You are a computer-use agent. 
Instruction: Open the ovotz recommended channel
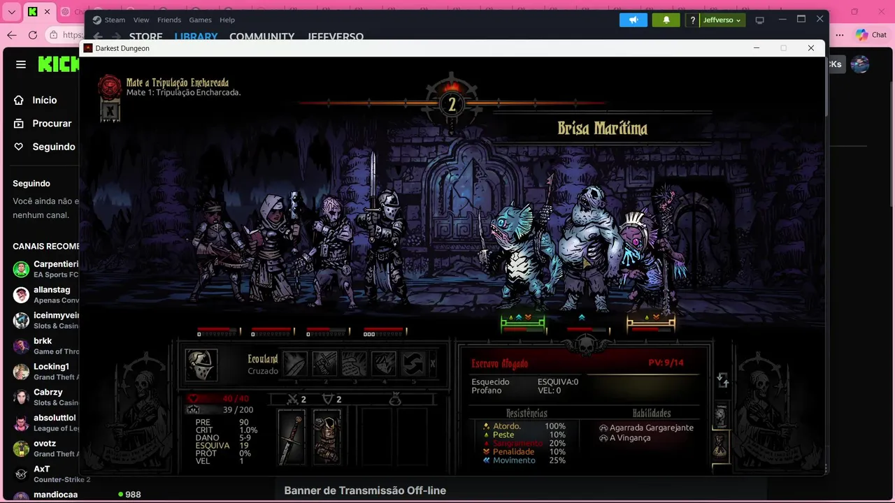(46, 449)
